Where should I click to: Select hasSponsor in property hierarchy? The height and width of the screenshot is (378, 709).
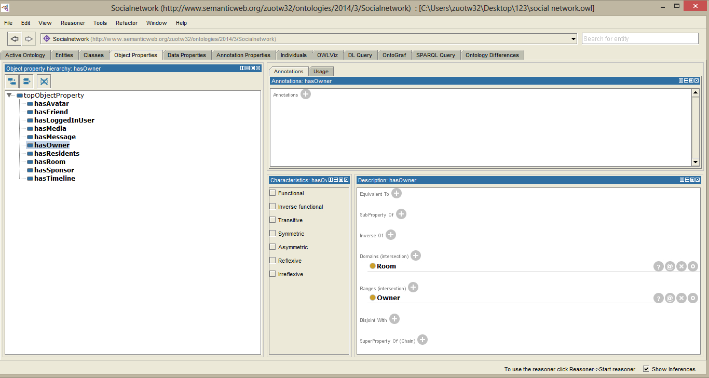(54, 170)
